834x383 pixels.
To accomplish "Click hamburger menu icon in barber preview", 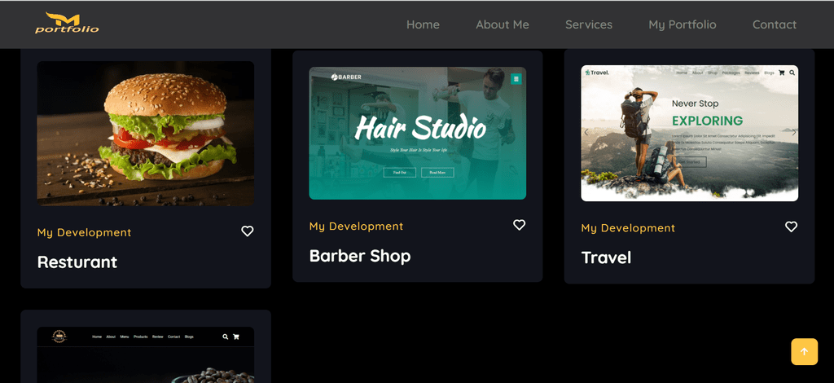I will click(516, 79).
